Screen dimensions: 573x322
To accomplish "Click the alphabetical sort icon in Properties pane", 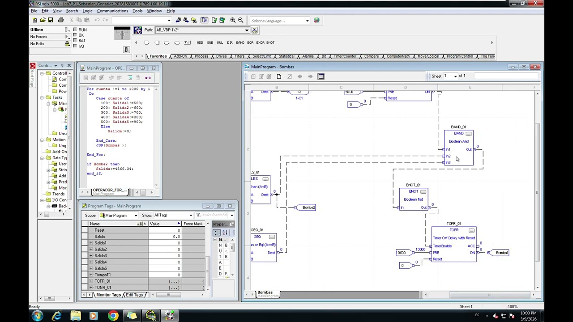I will coord(225,232).
